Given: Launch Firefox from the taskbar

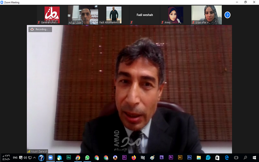Looking at the screenshot, I should pos(134,158).
